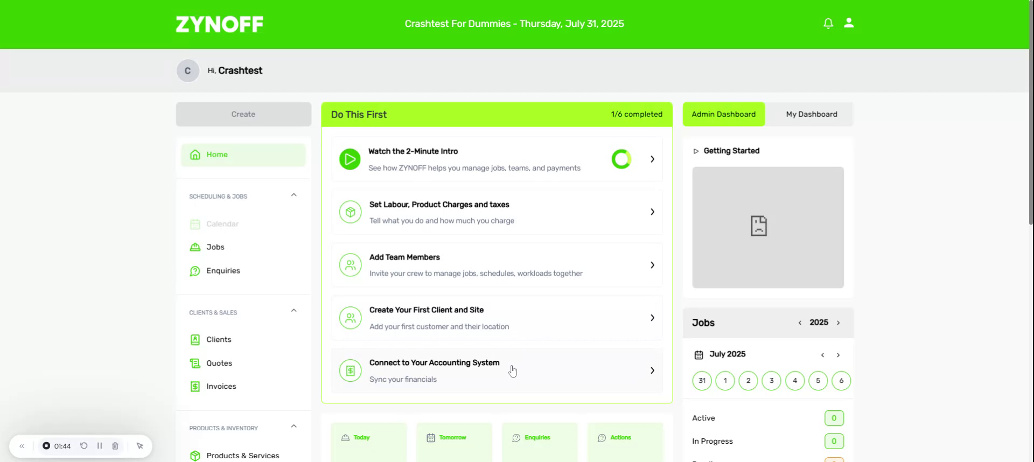Click the Home icon in sidebar

195,155
